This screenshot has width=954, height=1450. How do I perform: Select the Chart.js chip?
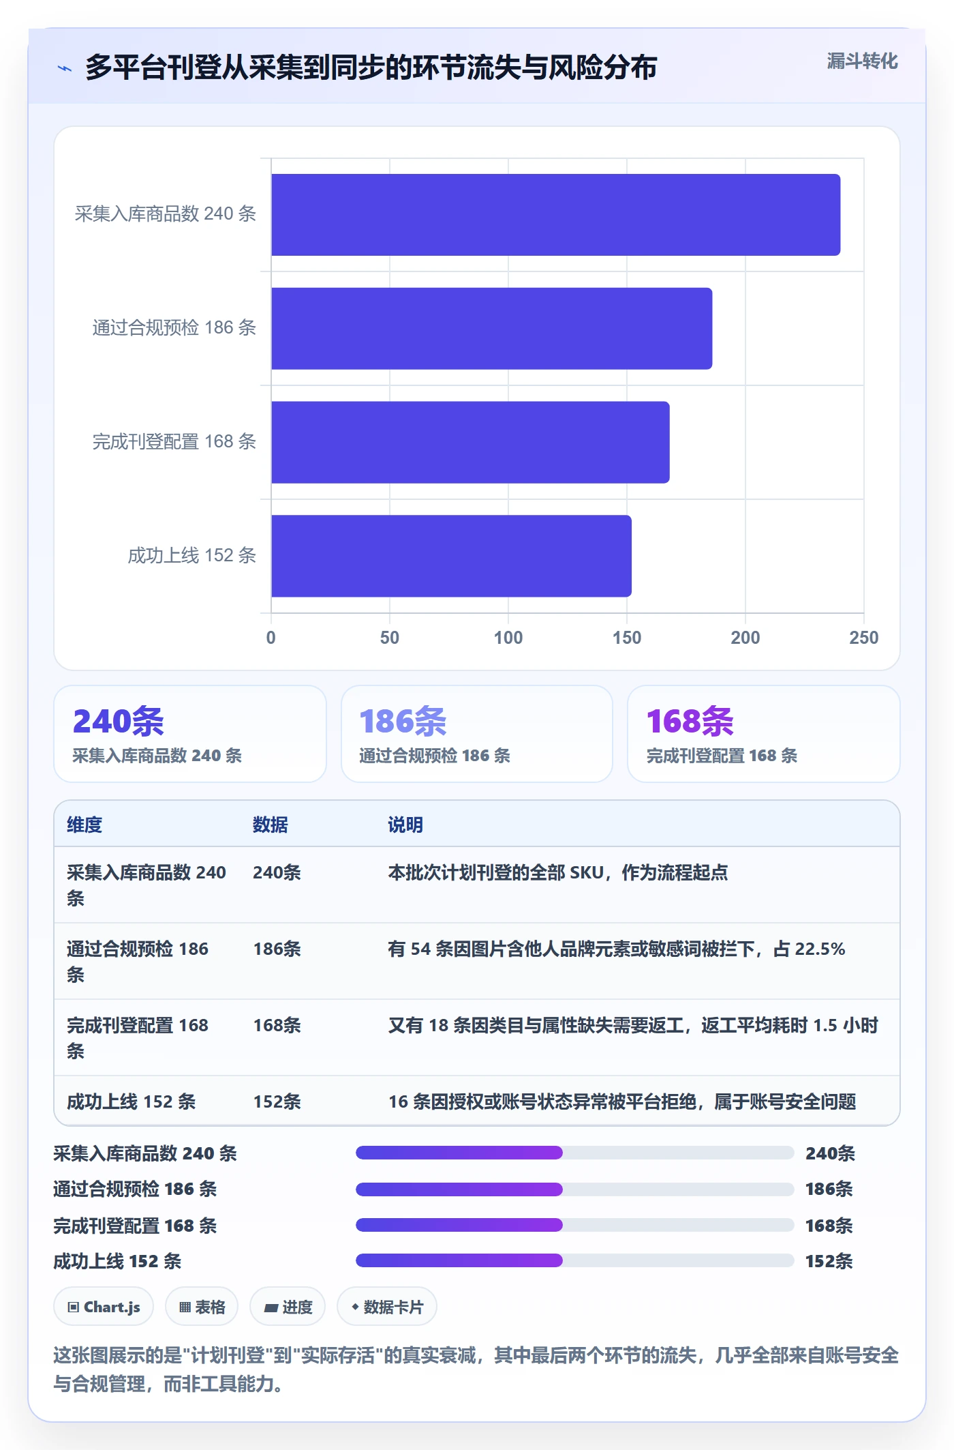click(104, 1307)
